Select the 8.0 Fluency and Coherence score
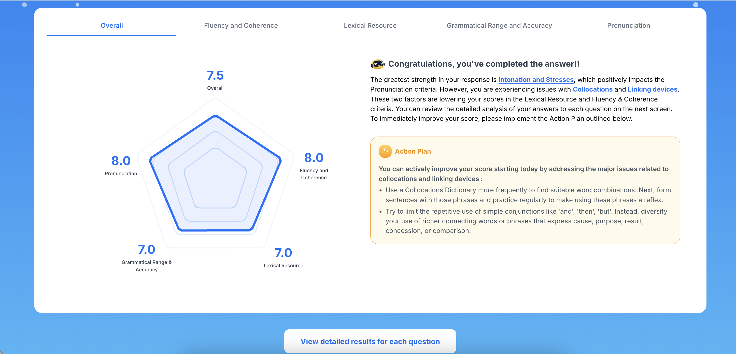Viewport: 736px width, 354px height. tap(314, 158)
